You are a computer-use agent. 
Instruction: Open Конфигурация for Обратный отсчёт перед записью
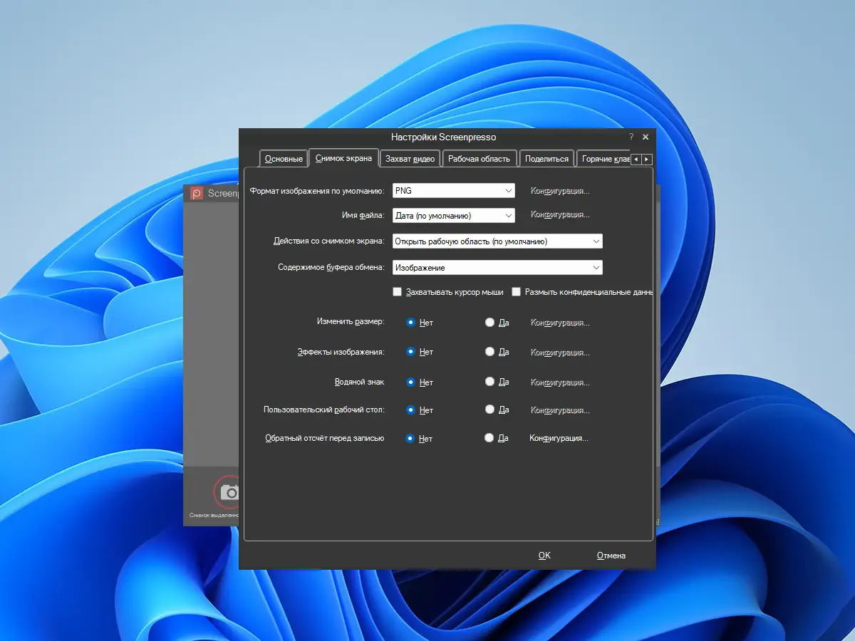pyautogui.click(x=559, y=438)
